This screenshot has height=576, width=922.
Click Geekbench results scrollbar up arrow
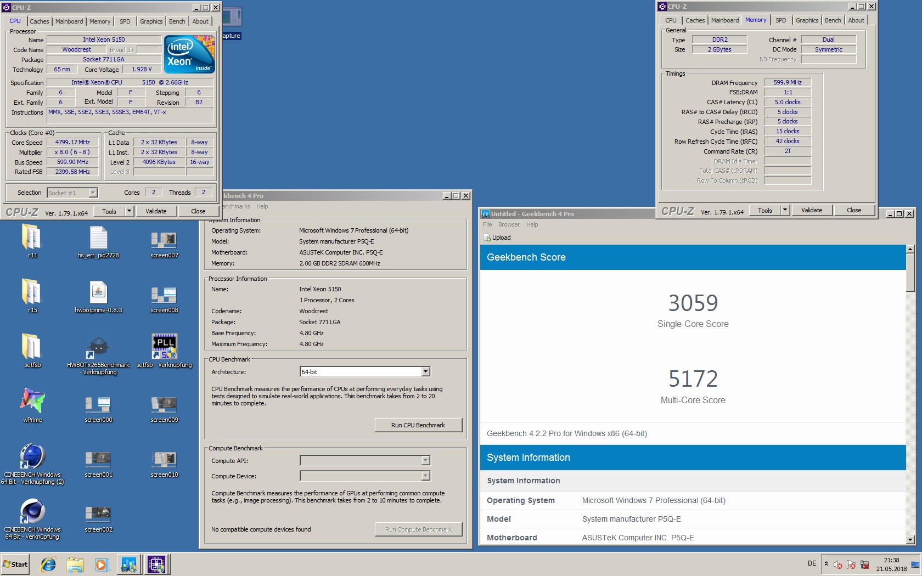(x=910, y=250)
